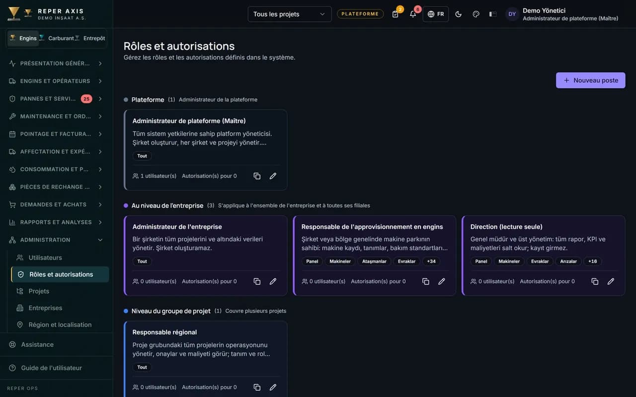Open the DY user avatar

tap(512, 14)
